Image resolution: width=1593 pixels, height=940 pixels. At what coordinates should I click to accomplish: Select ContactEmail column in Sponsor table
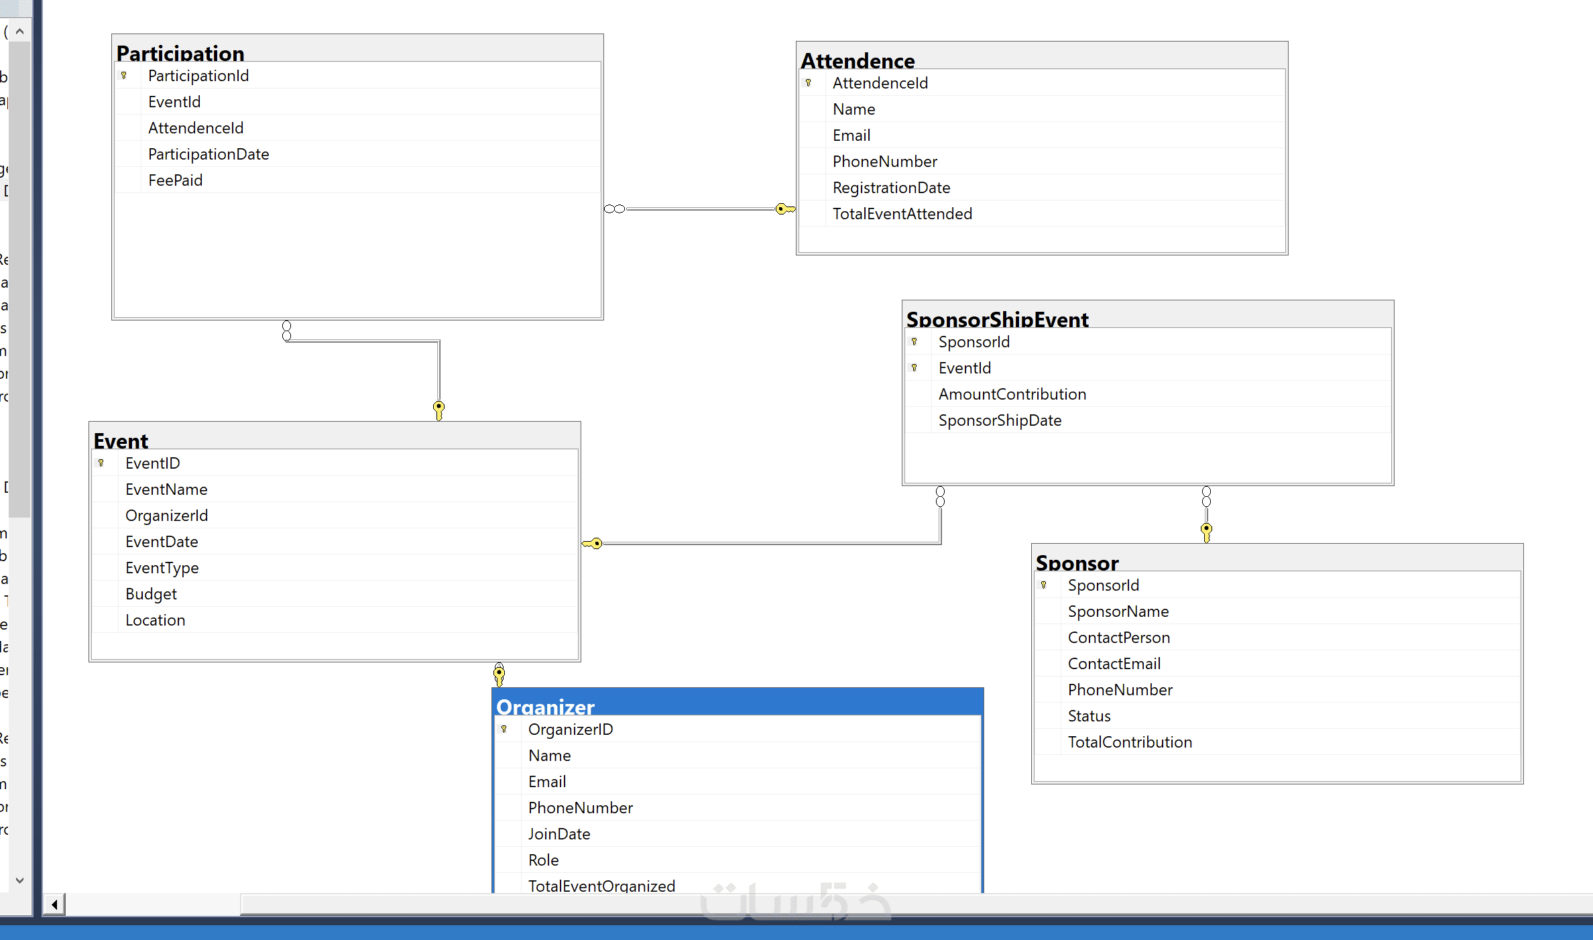click(x=1114, y=664)
